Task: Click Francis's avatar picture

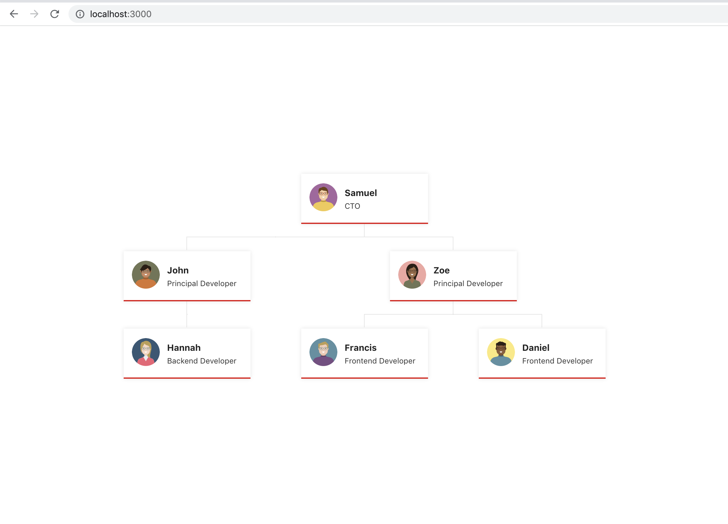Action: [323, 352]
